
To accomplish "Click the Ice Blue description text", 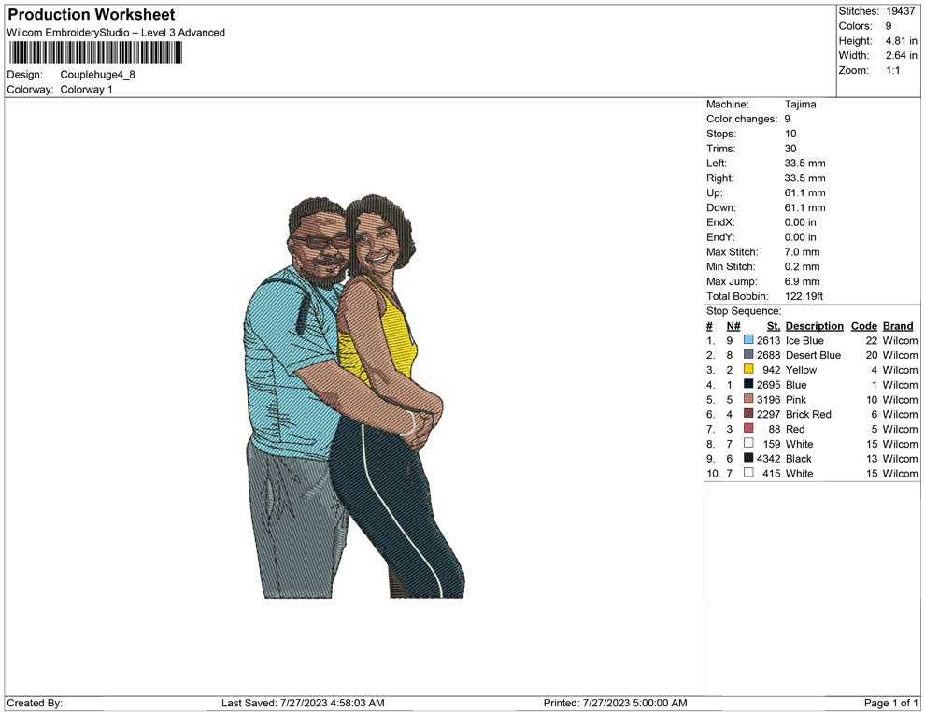I will click(x=804, y=340).
